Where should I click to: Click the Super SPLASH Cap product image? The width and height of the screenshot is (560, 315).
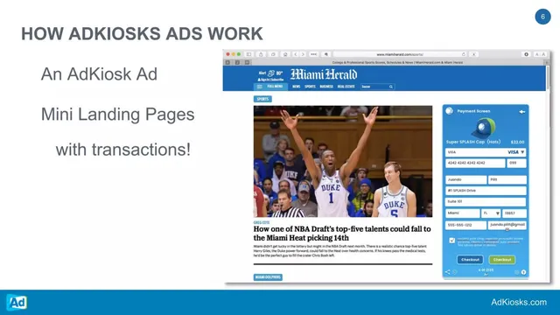click(484, 128)
